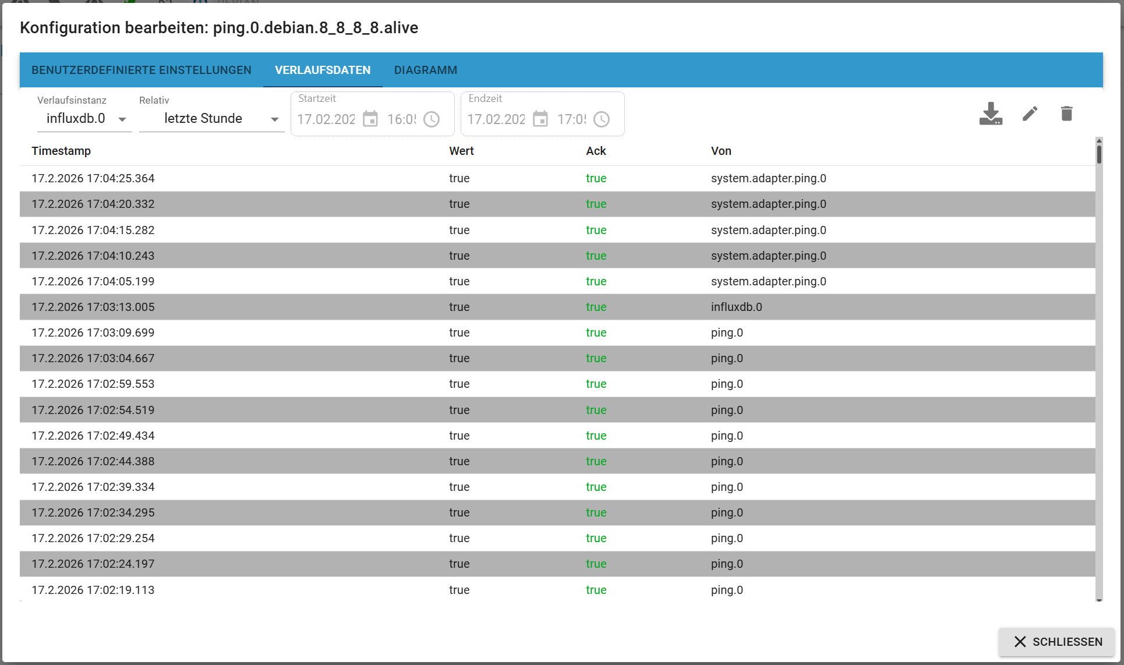The image size is (1124, 665).
Task: Expand the Verlaufsinstanz influxdb.0 dropdown
Action: coord(84,119)
